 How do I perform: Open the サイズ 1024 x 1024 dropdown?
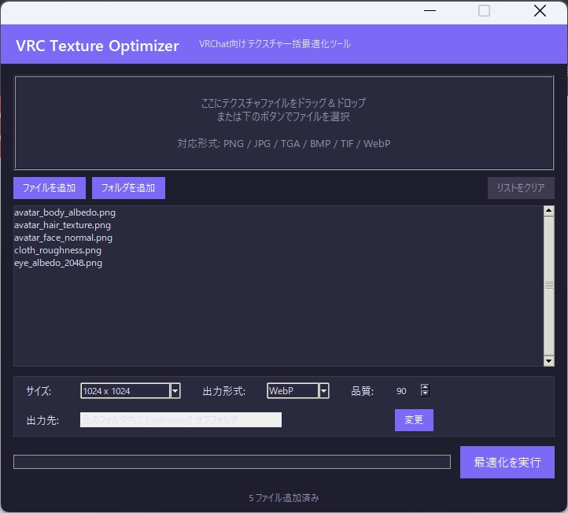[x=131, y=391]
